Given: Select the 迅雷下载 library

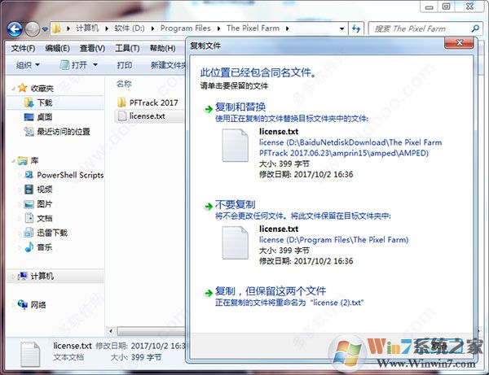Looking at the screenshot, I should (x=52, y=233).
